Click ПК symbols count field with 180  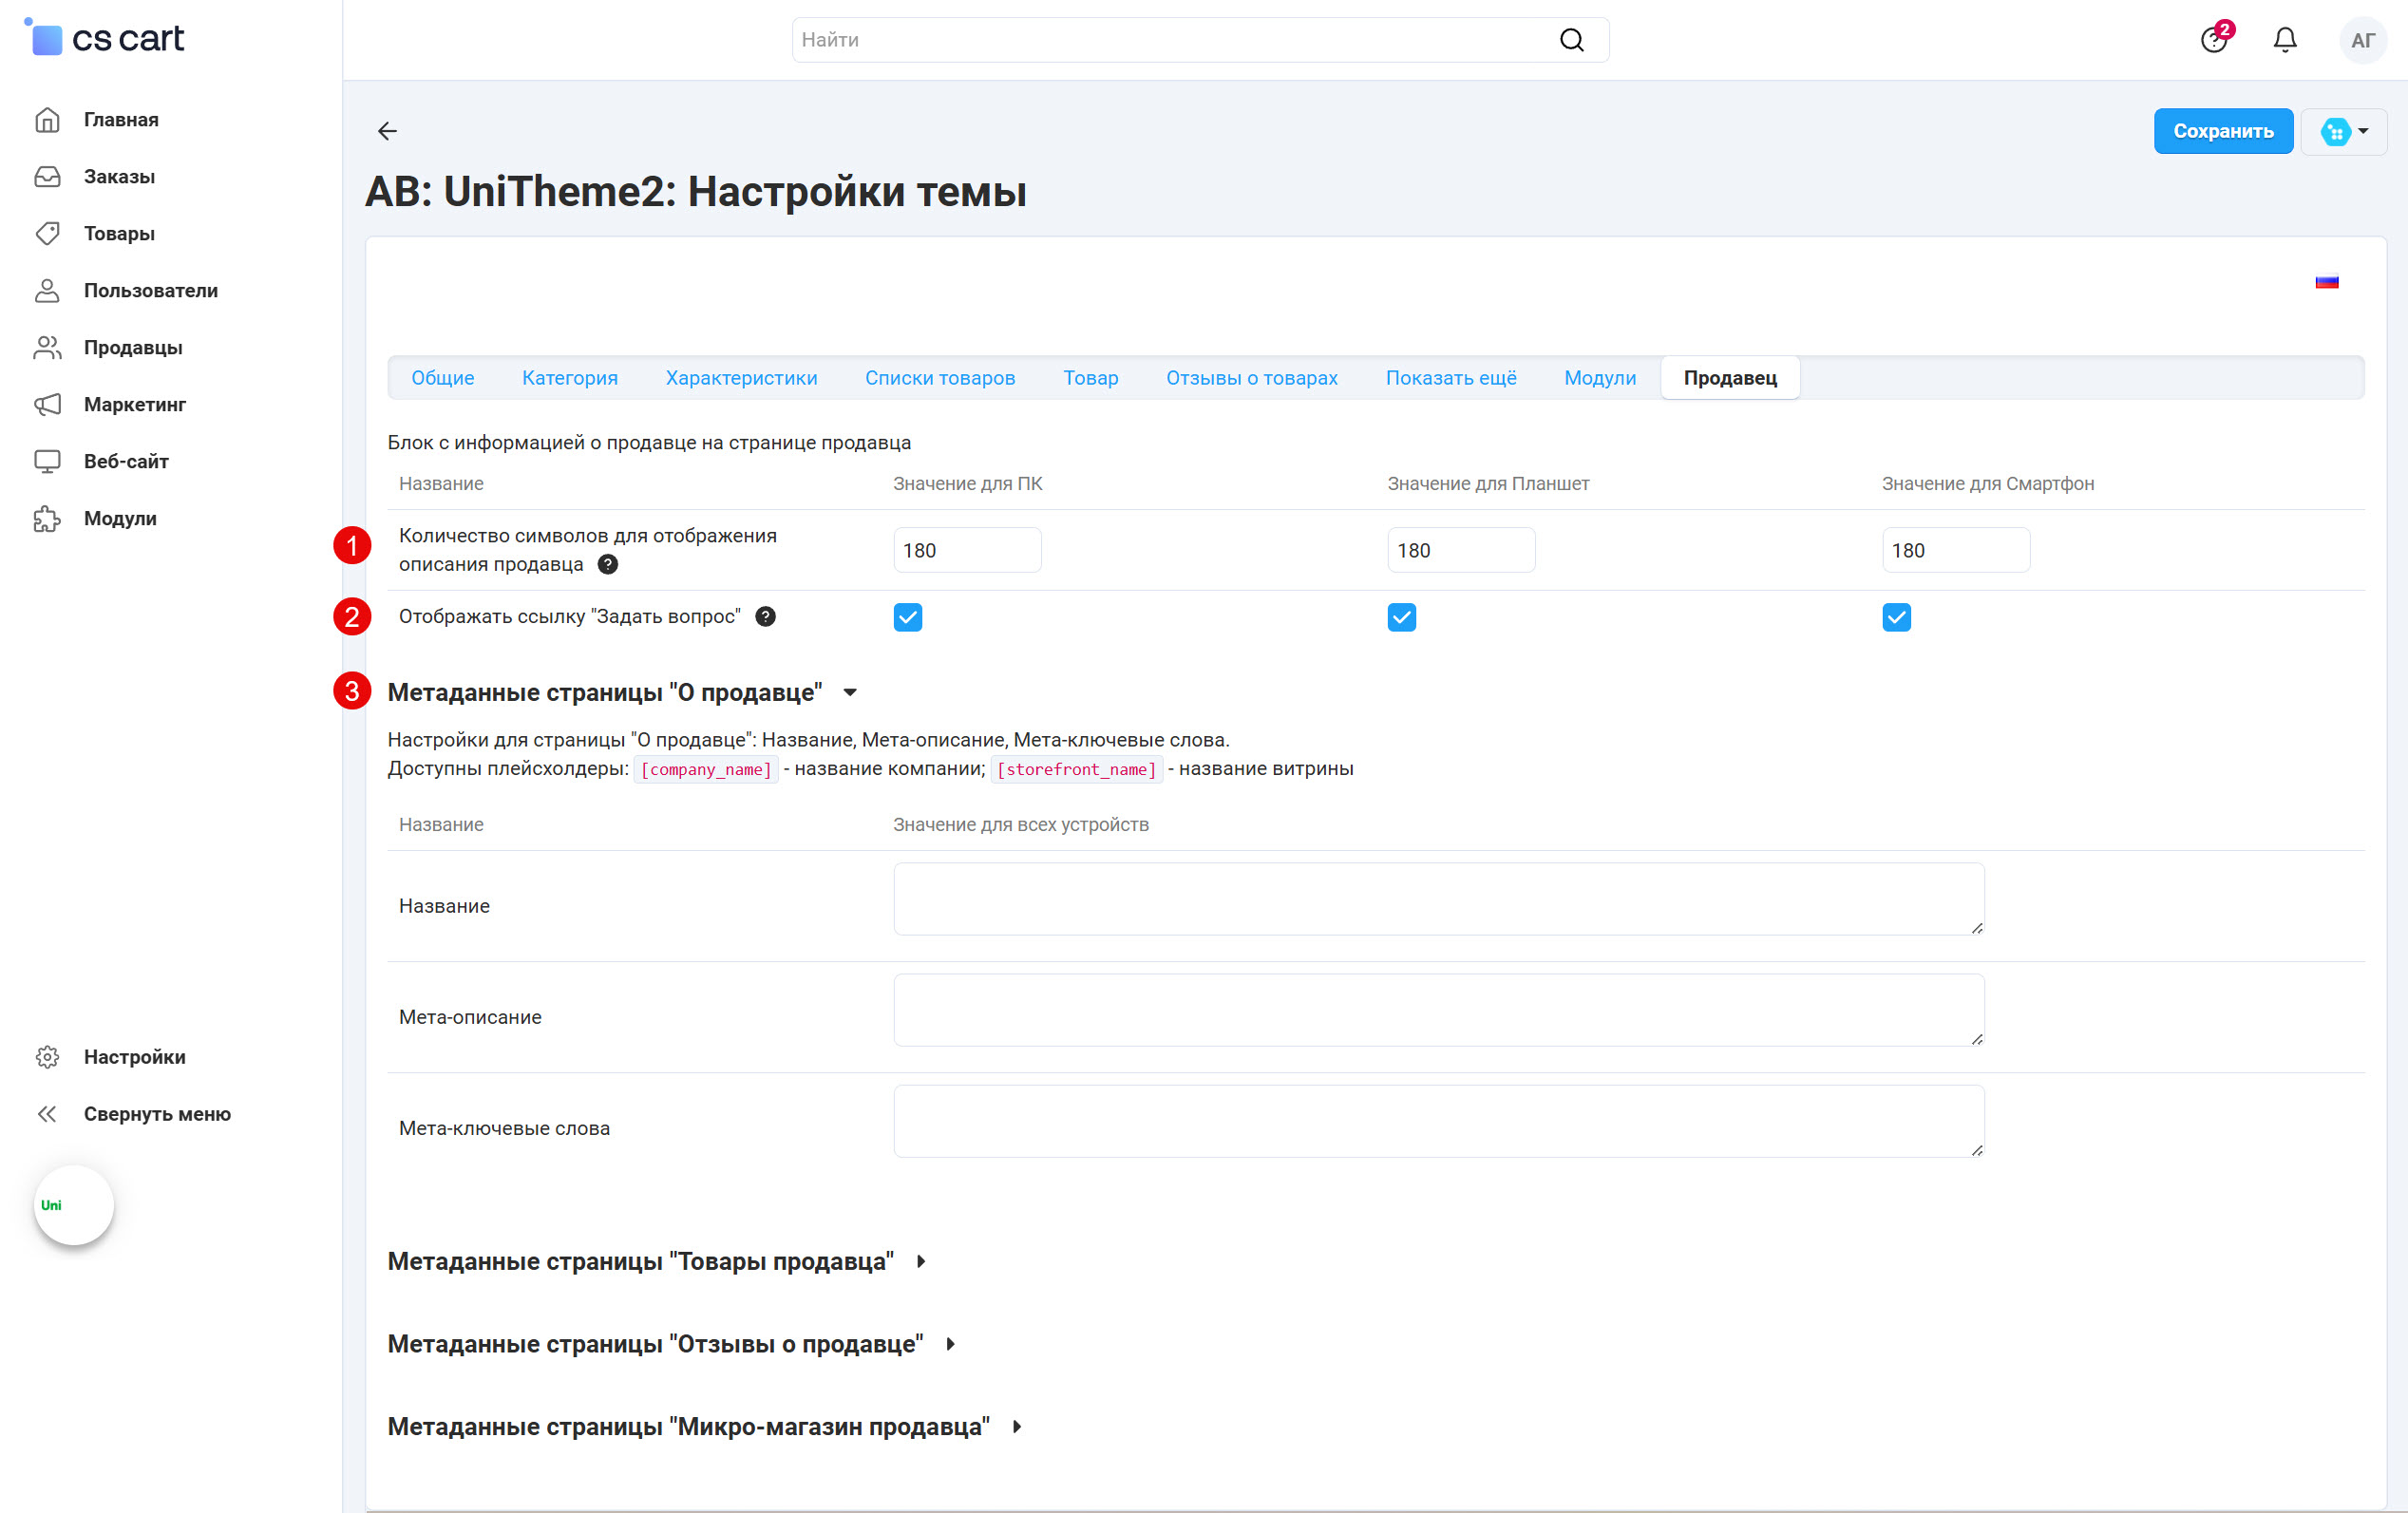[x=967, y=550]
